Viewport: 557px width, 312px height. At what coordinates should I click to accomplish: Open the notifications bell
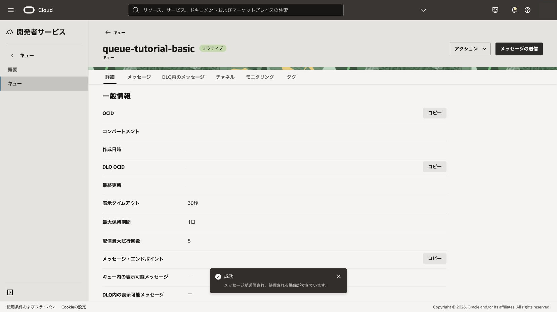point(514,10)
